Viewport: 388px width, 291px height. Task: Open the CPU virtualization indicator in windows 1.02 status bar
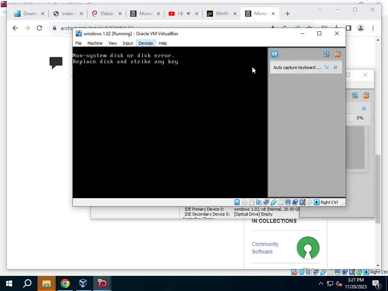[x=302, y=202]
